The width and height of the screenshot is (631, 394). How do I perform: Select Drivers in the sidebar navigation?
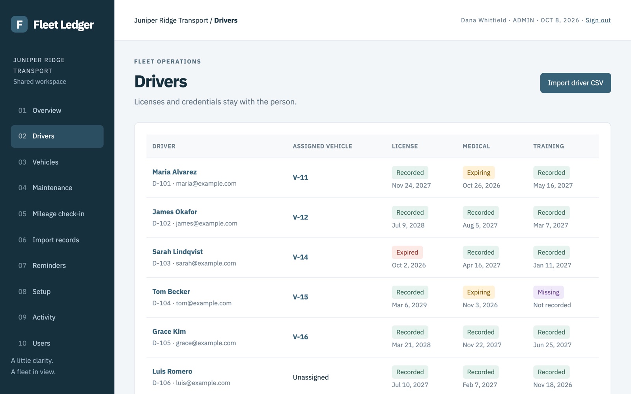point(57,136)
